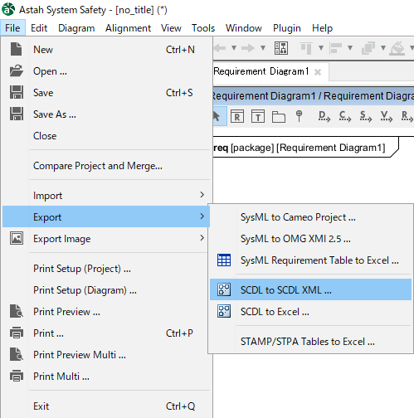Select the Package folder tool

pos(279,116)
